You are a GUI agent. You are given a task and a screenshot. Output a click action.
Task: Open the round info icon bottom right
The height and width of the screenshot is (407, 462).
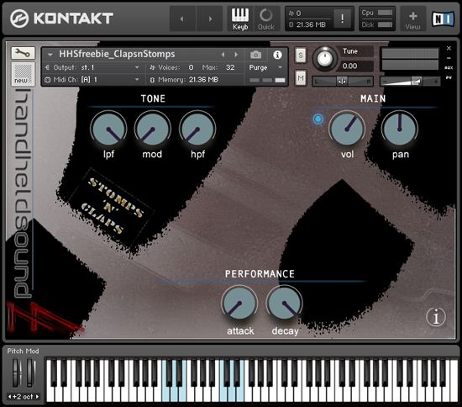click(x=436, y=317)
